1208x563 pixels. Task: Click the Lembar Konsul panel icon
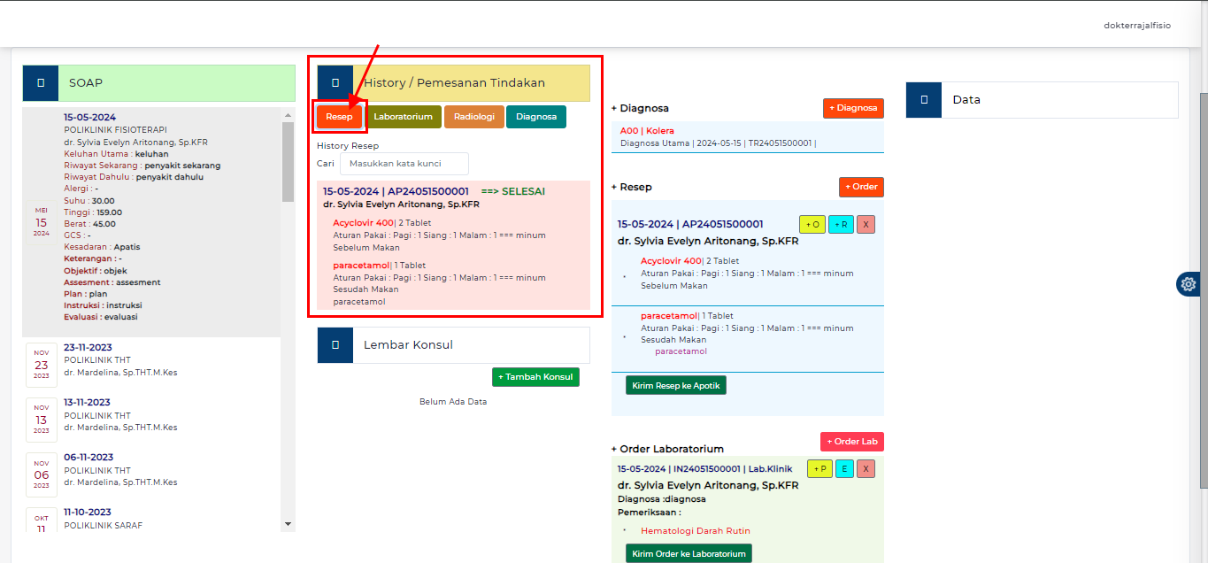[335, 345]
